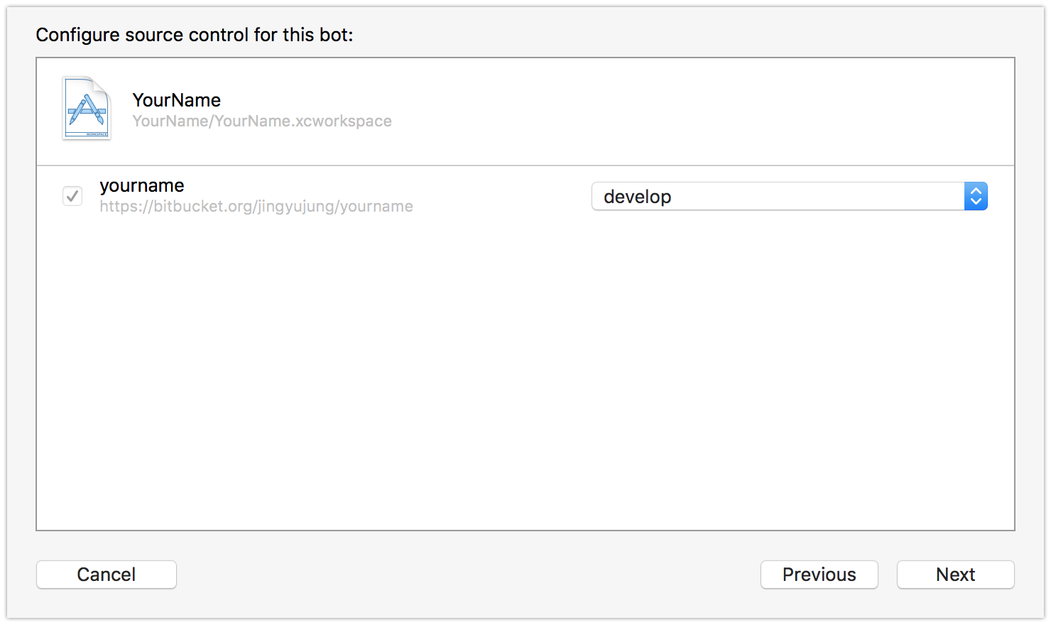
Task: Click the develop text in branch popup
Action: click(637, 197)
